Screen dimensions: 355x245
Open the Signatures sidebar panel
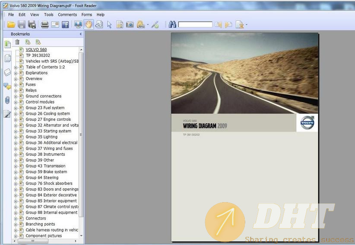7,114
